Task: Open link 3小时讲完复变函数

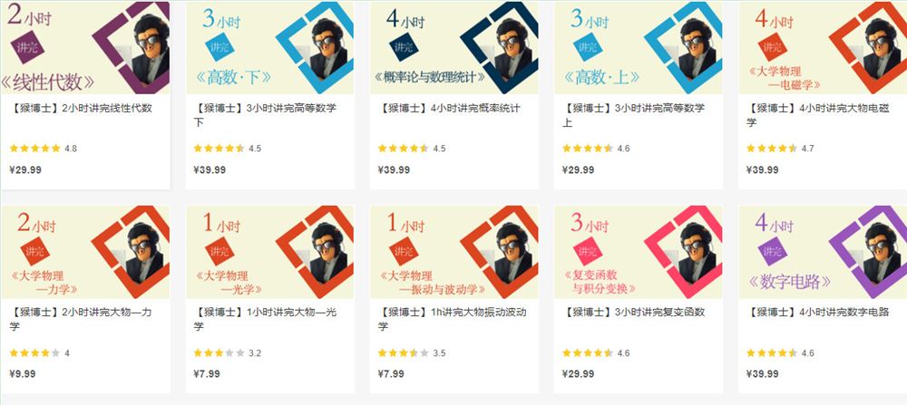Action: (x=634, y=313)
